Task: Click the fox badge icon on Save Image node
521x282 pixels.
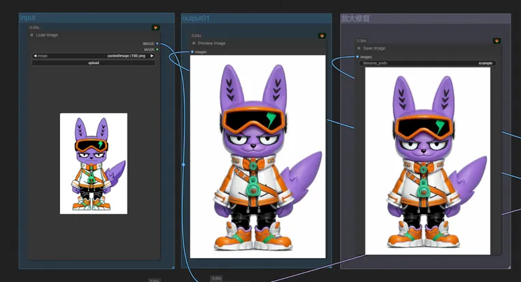Action: (x=496, y=41)
